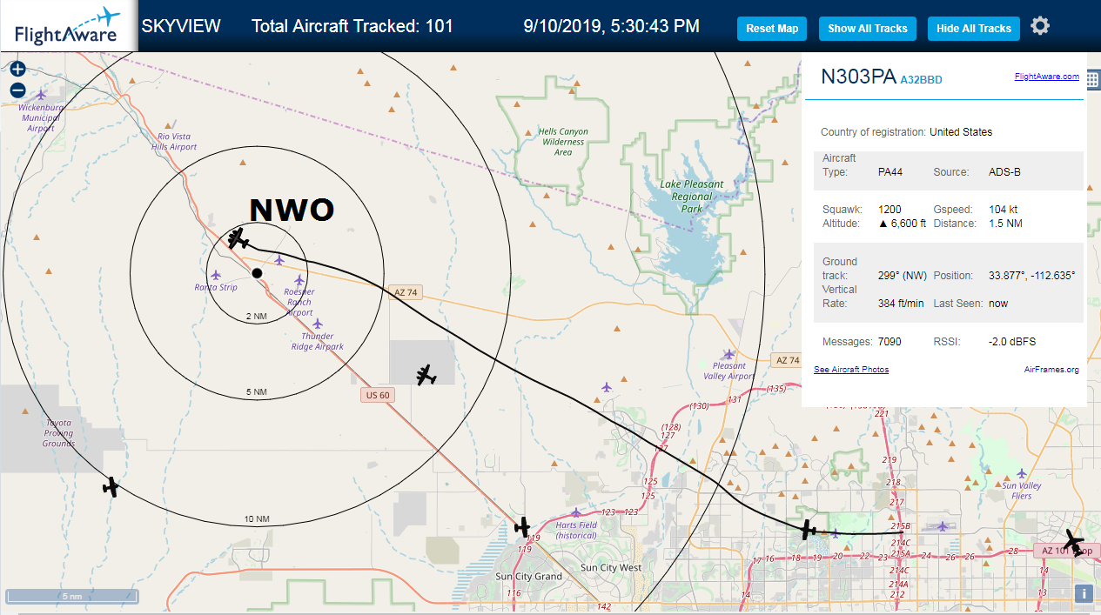
Task: Click the ground track 299° (NW) value
Action: [x=902, y=276]
